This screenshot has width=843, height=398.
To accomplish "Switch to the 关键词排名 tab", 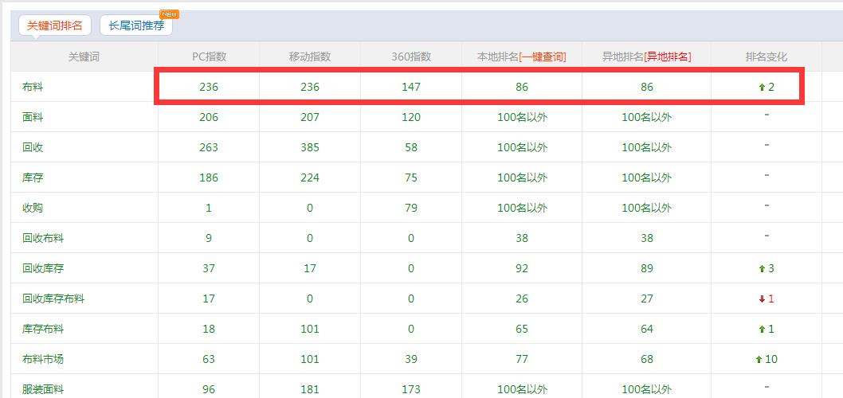I will 54,25.
